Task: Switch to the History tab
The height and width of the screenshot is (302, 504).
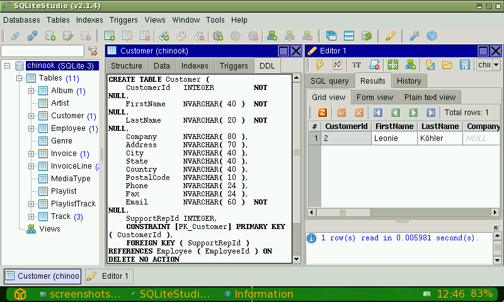Action: coord(409,81)
